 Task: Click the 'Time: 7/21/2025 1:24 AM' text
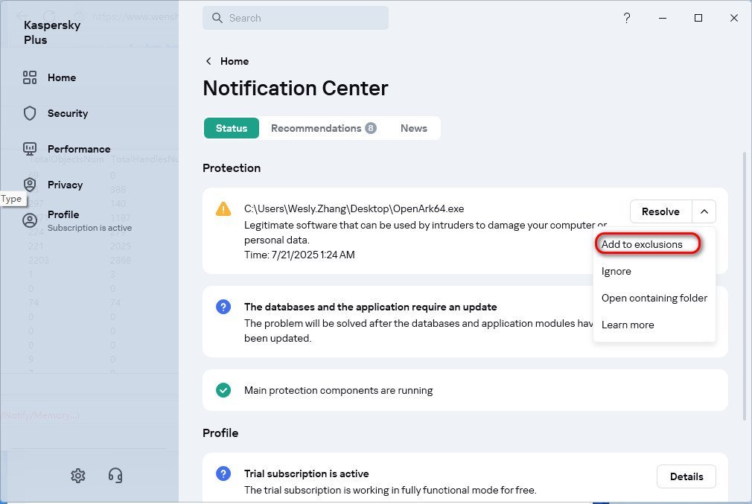click(299, 255)
